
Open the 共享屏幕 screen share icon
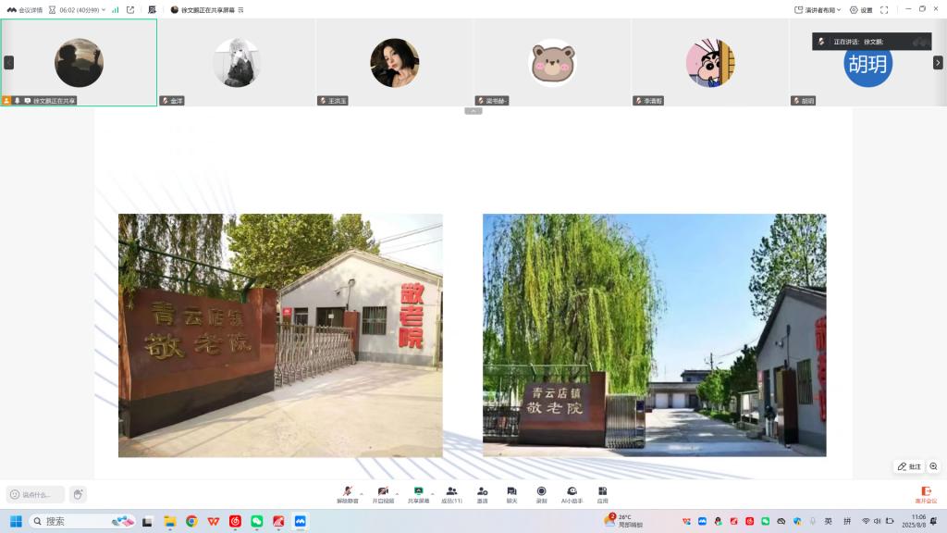(418, 494)
